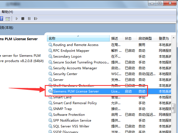Click gear icon of Siemens PLM License Server

coord(50,91)
